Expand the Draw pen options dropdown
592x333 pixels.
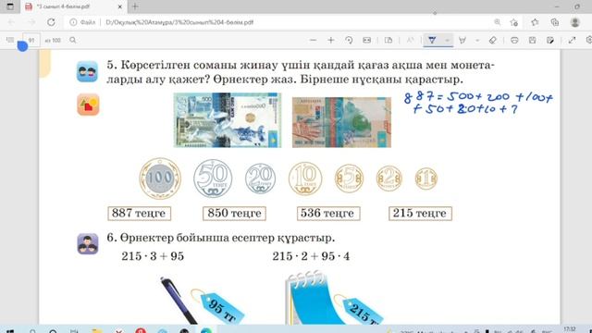(x=447, y=40)
